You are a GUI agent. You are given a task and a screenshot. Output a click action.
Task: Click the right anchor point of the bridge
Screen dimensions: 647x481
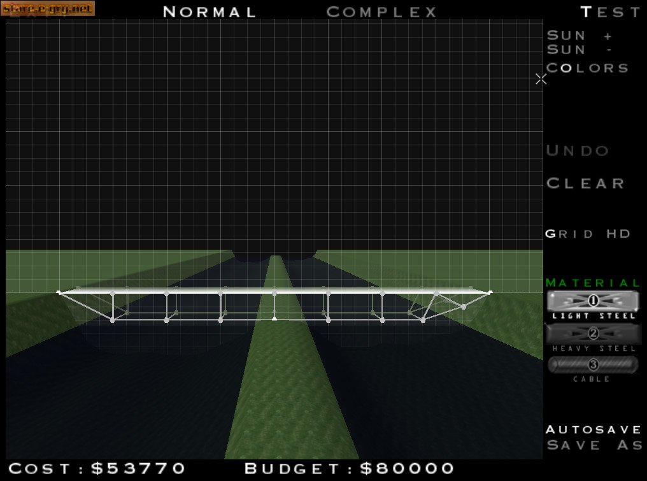point(490,292)
